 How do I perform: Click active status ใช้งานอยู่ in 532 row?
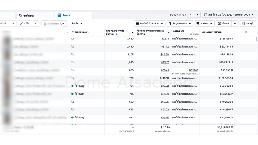(x=78, y=118)
